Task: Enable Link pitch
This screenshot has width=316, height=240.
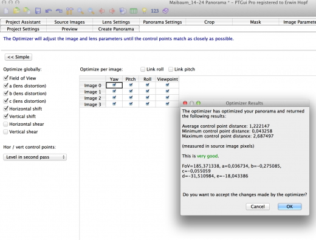Action: pyautogui.click(x=171, y=69)
